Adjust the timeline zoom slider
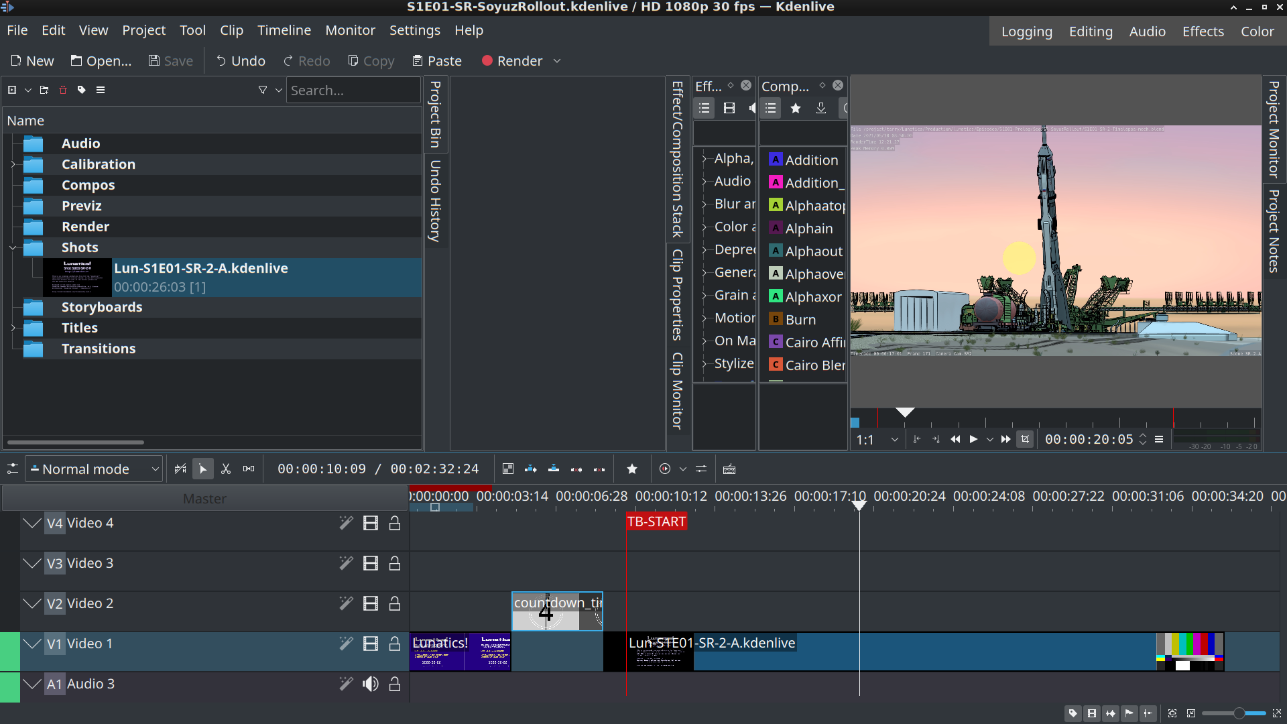The image size is (1287, 724). pyautogui.click(x=1238, y=713)
